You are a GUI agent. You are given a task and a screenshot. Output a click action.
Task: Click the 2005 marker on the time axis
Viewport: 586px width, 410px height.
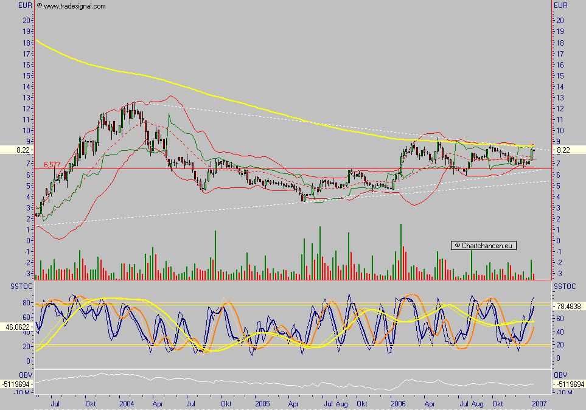262,403
